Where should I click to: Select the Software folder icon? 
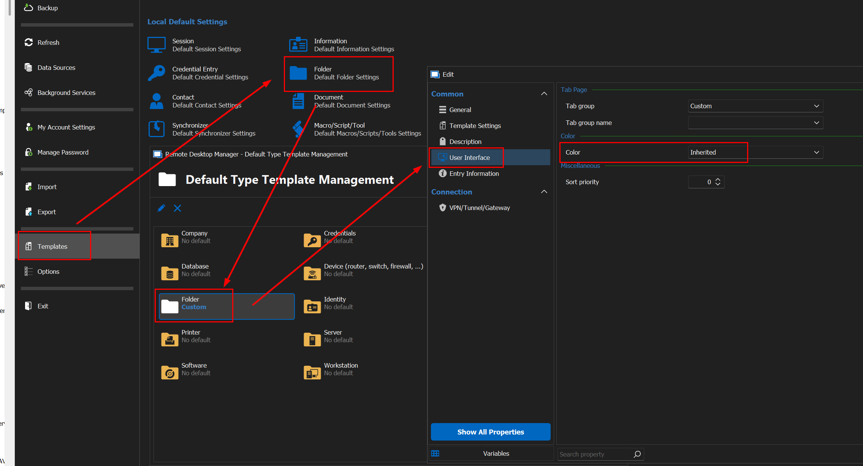[170, 372]
